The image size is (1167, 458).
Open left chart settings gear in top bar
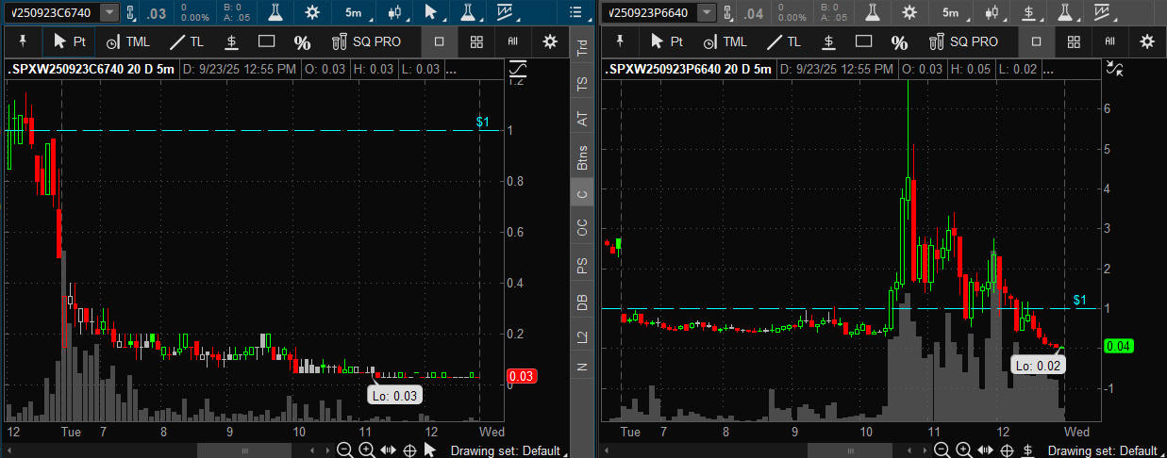pos(312,12)
